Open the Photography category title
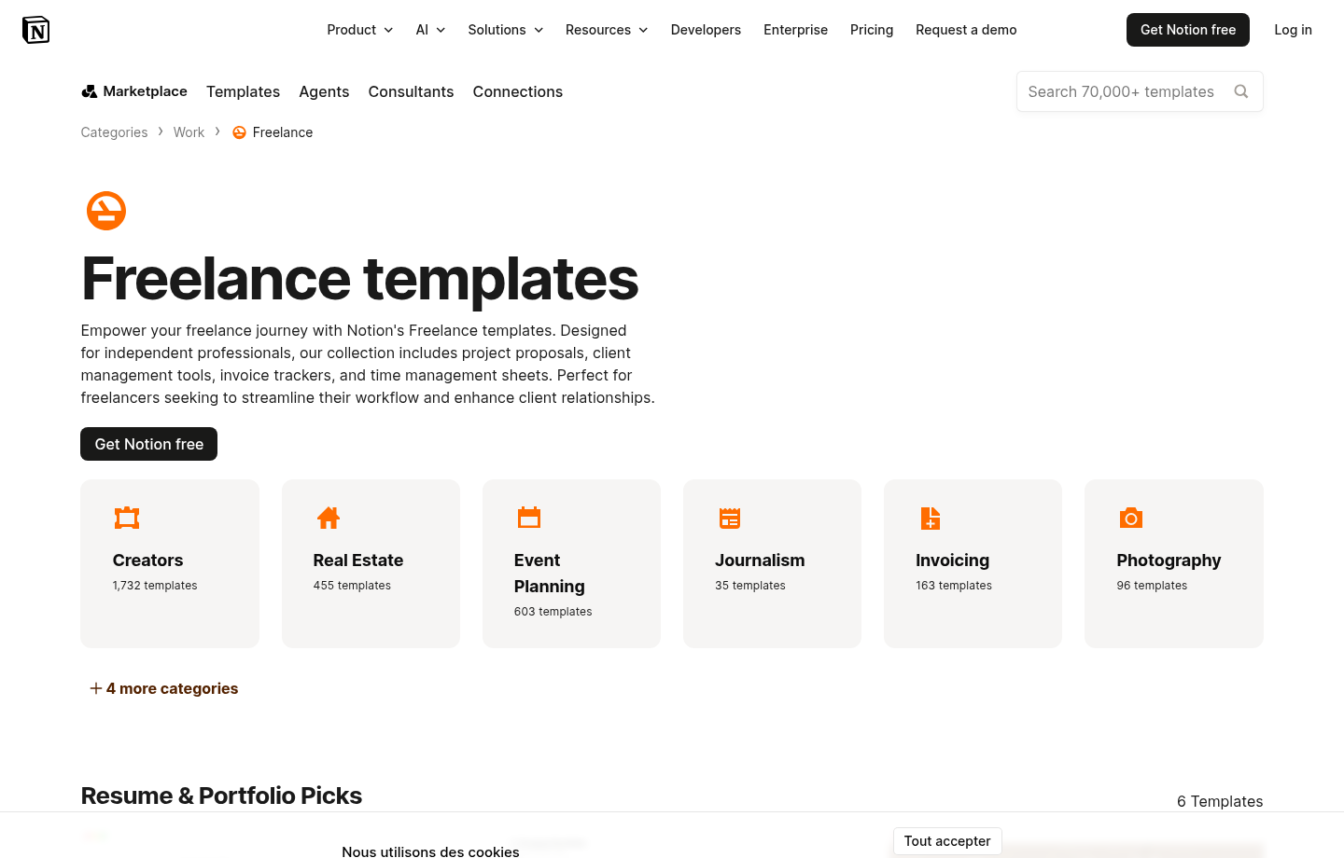Viewport: 1344px width, 858px height. [x=1169, y=560]
